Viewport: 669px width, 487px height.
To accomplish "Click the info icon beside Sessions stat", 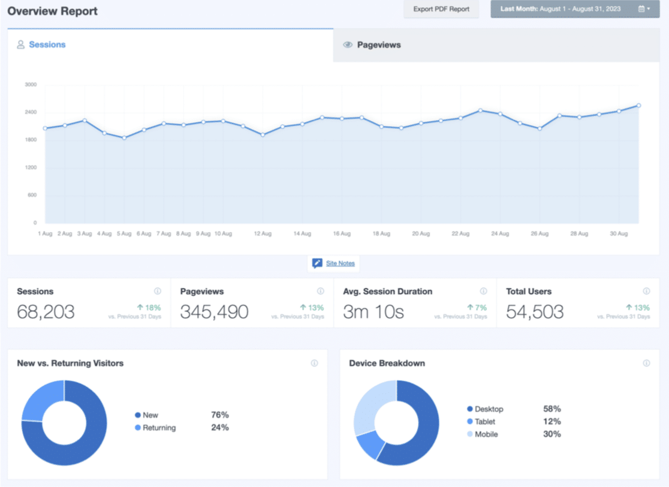I will pos(158,291).
